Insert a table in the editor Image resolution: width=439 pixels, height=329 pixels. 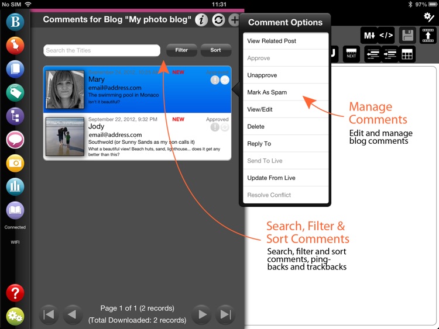pos(407,54)
